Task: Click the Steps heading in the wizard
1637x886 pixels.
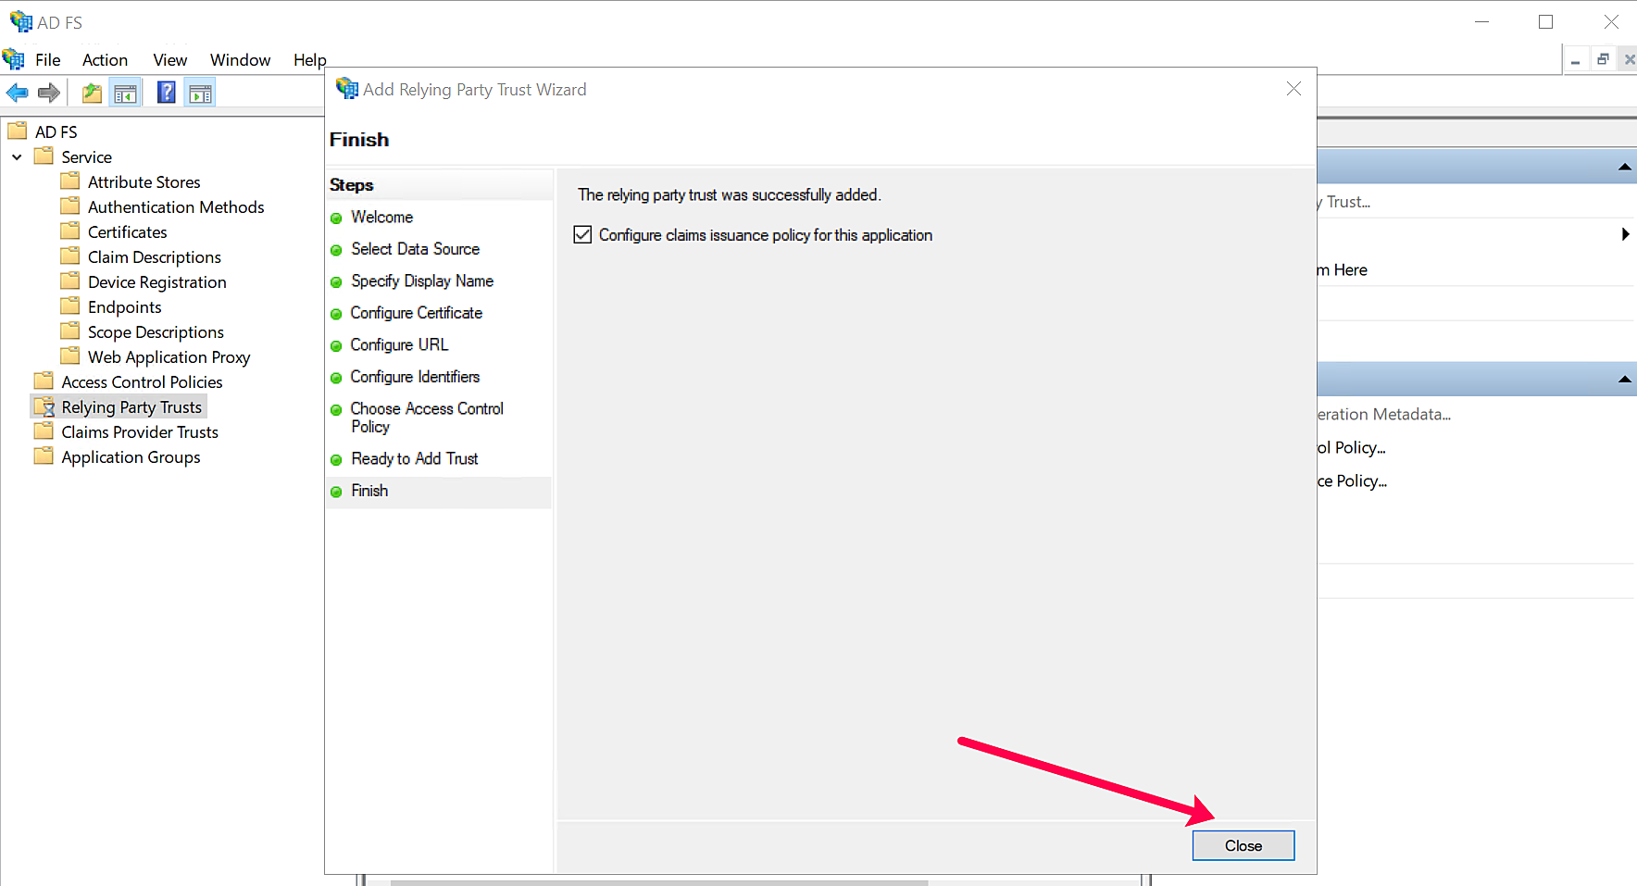Action: pyautogui.click(x=352, y=184)
